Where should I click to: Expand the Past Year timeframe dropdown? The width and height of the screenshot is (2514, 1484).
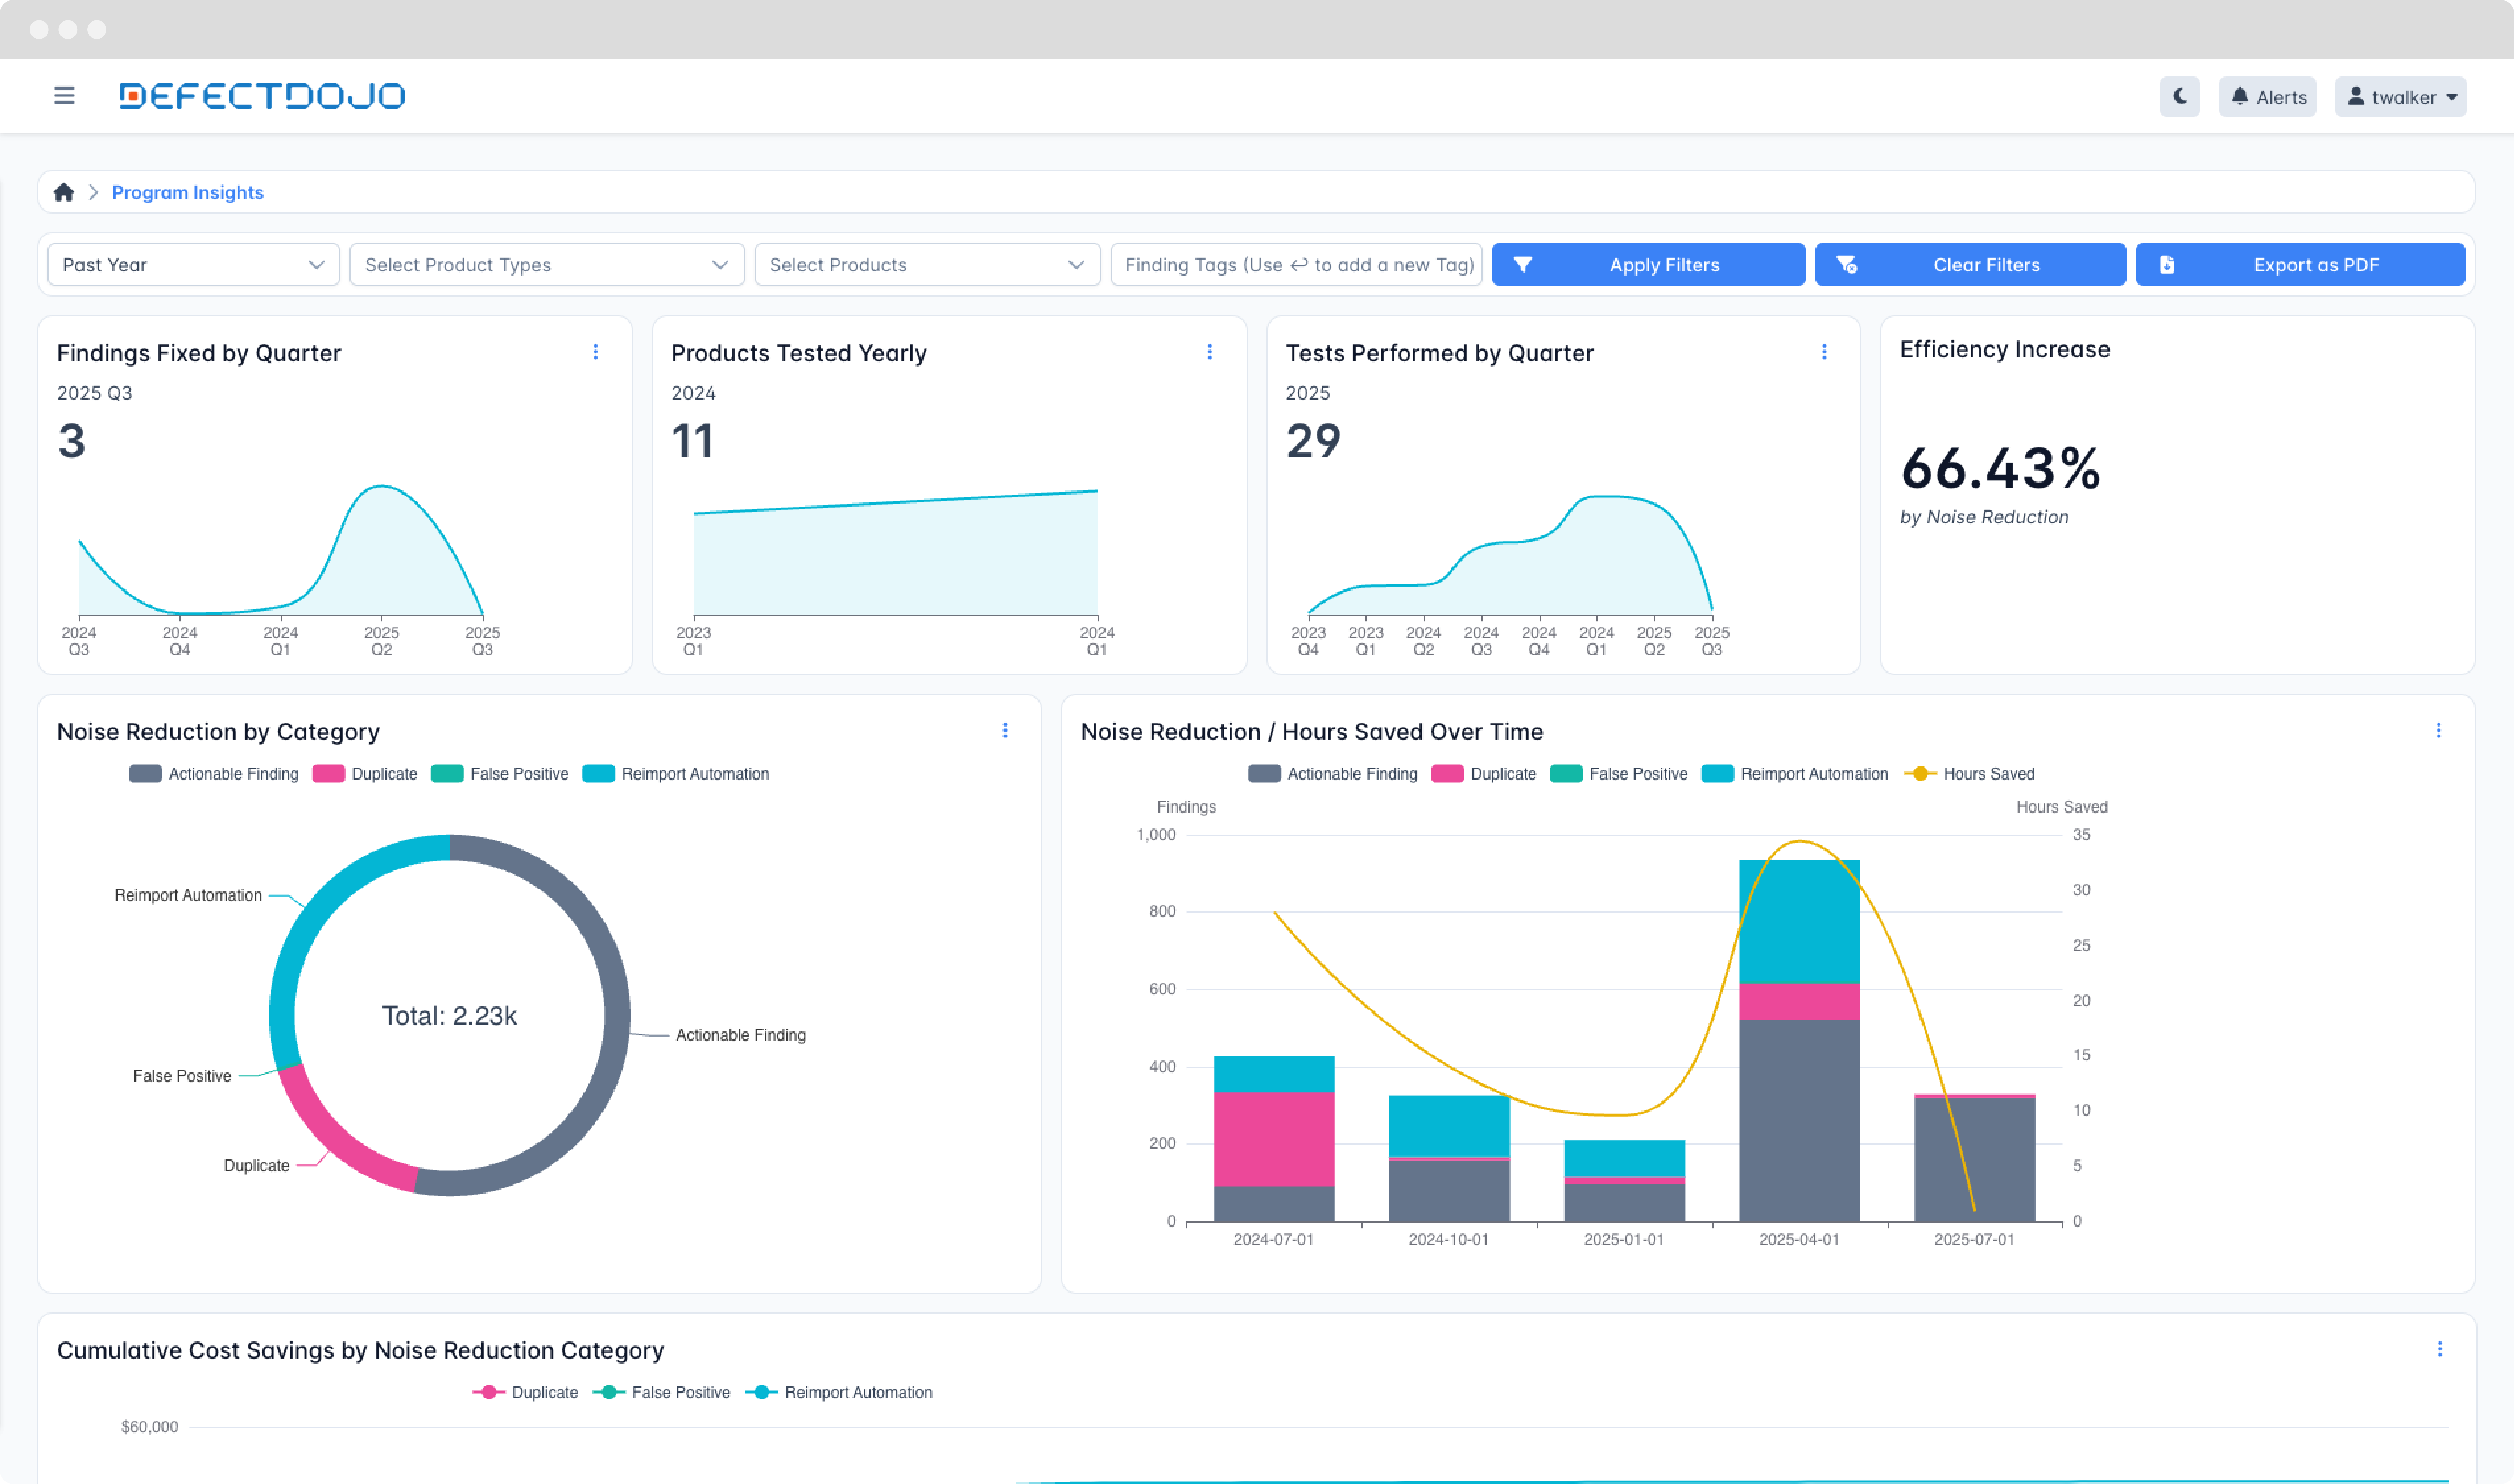(194, 265)
